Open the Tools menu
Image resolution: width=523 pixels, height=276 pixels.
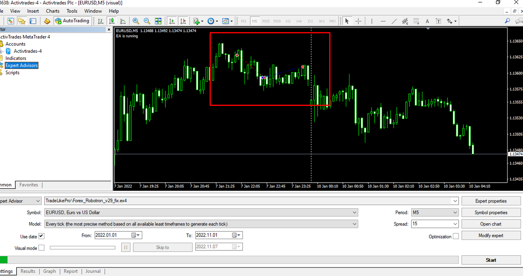[72, 11]
